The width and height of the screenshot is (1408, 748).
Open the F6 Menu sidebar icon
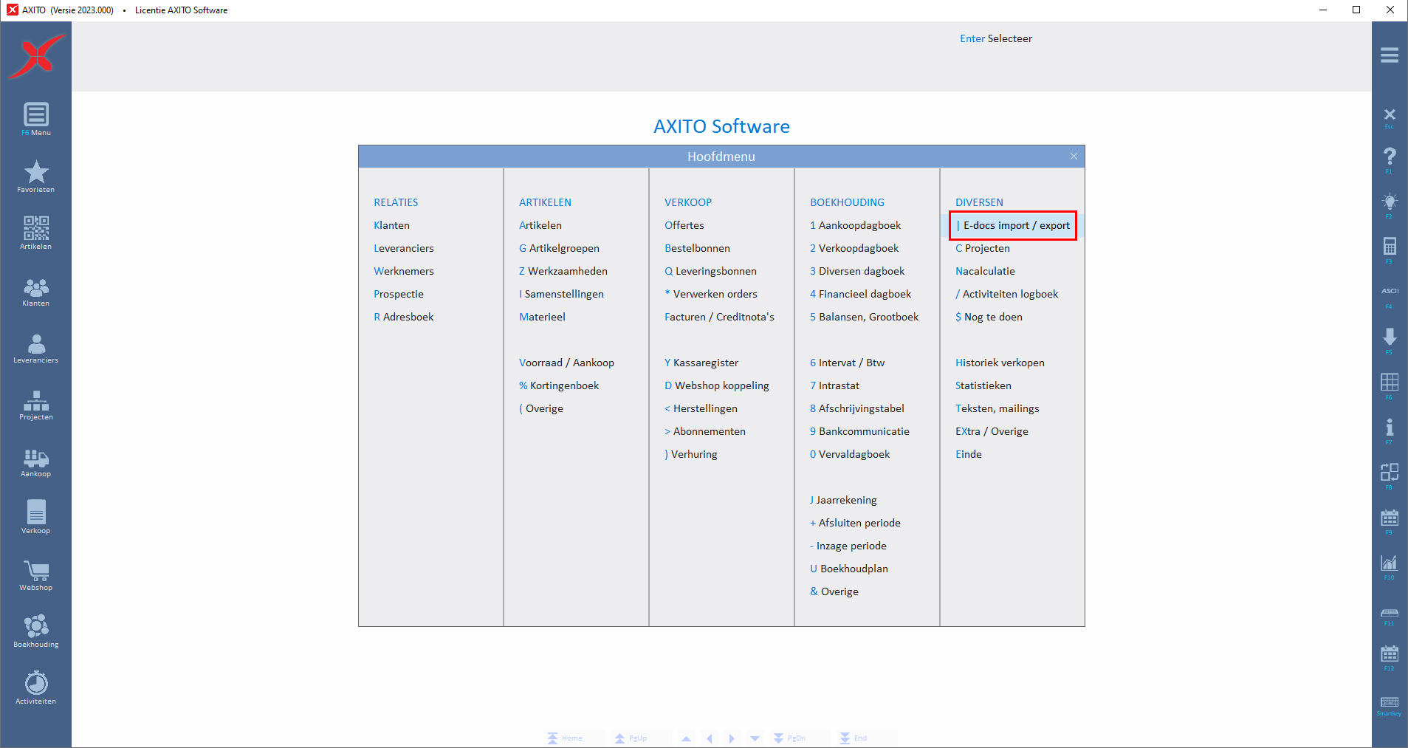(35, 119)
